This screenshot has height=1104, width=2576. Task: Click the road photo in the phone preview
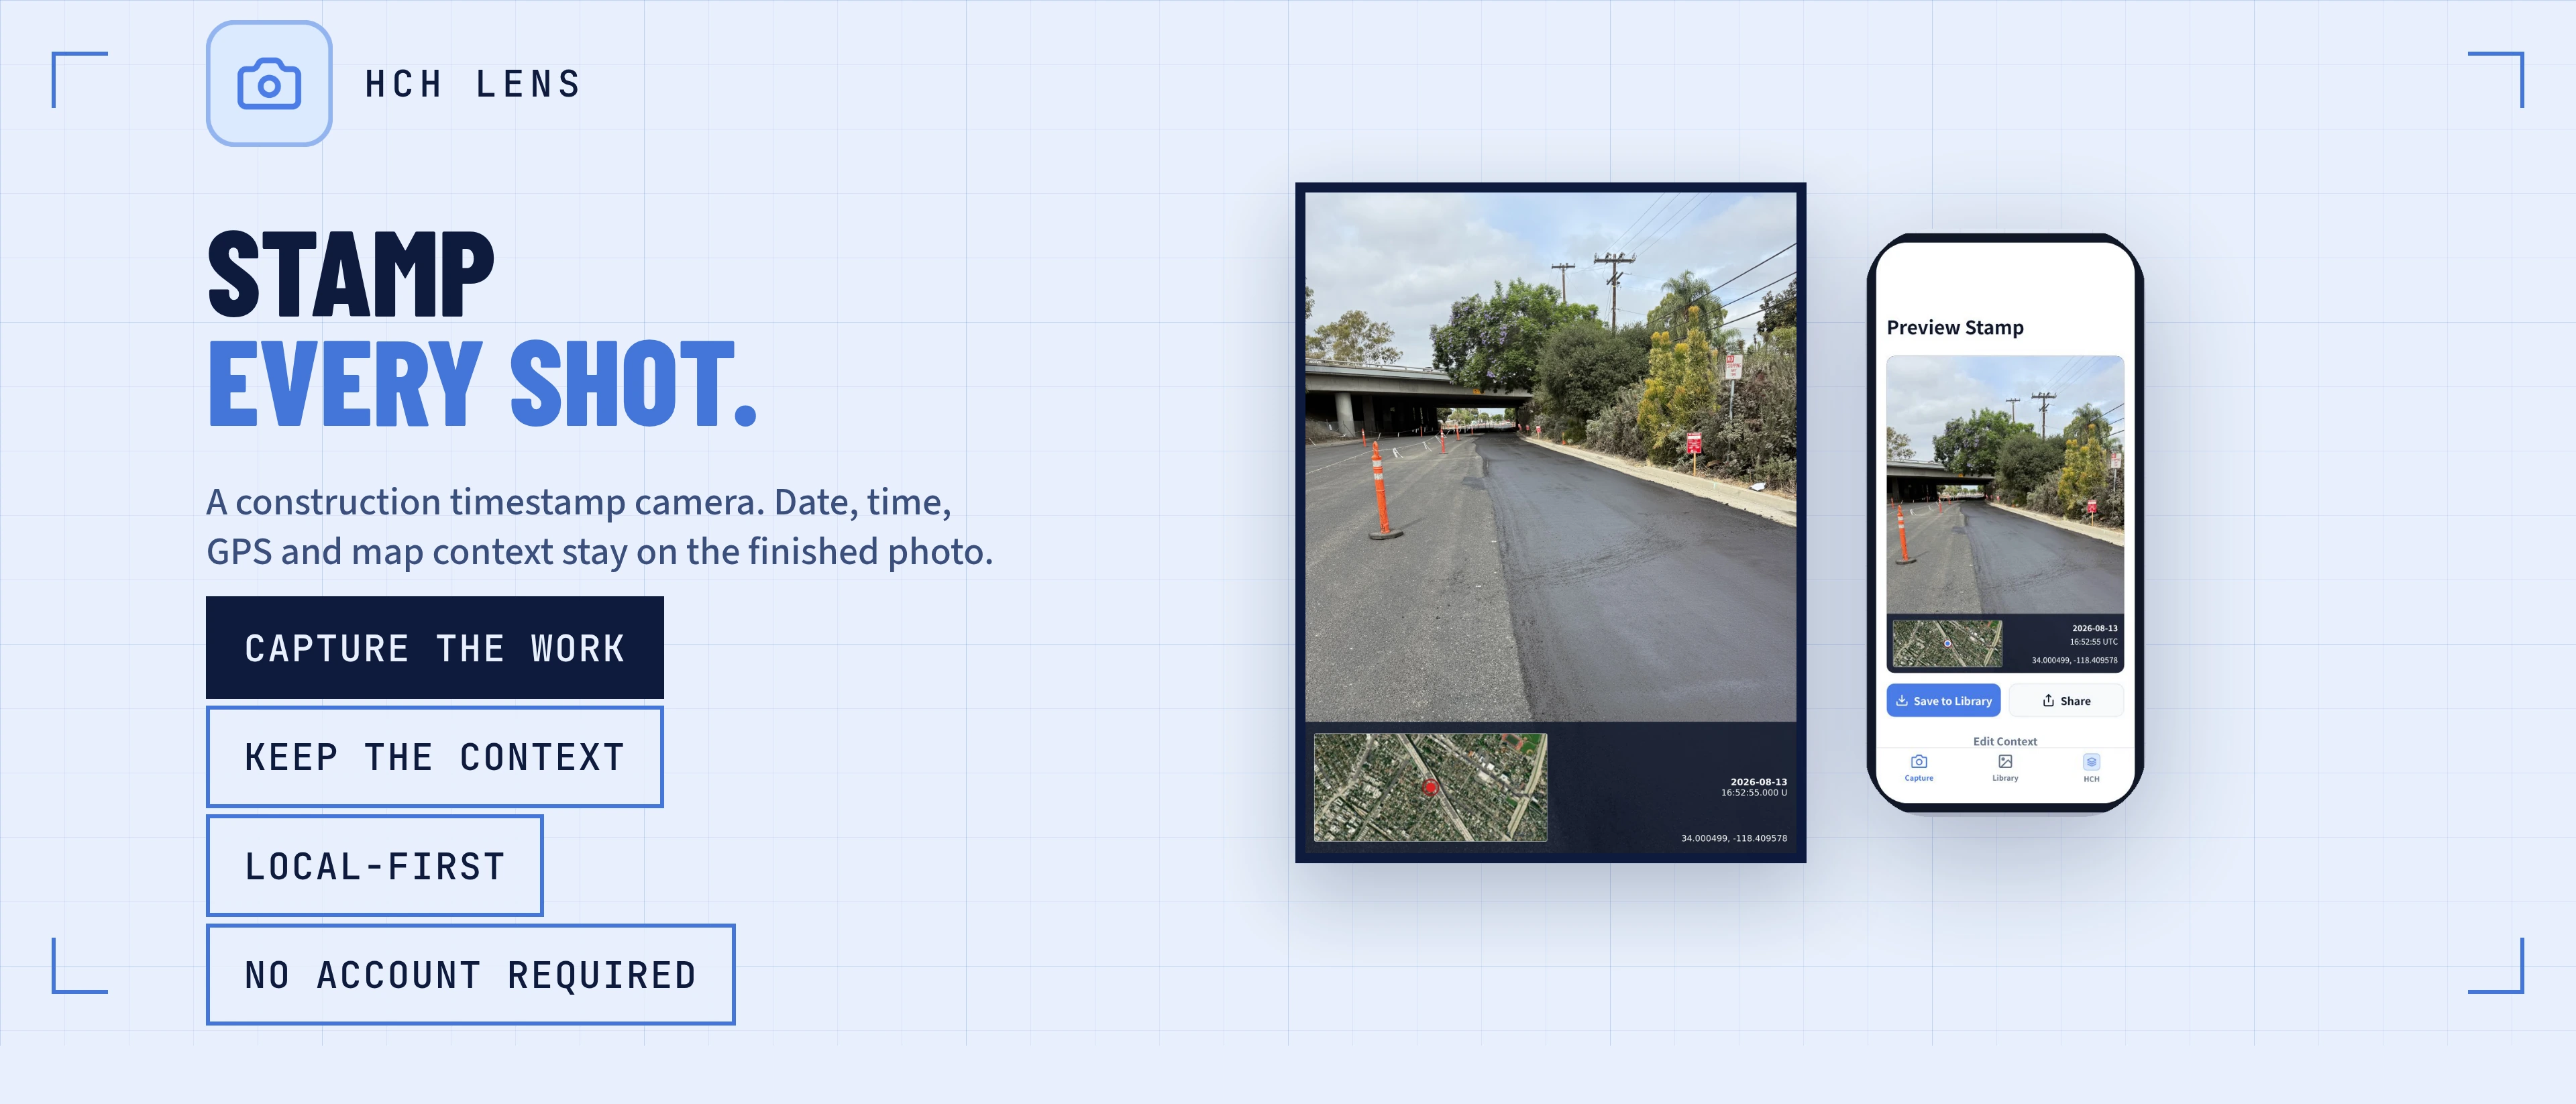point(2005,485)
